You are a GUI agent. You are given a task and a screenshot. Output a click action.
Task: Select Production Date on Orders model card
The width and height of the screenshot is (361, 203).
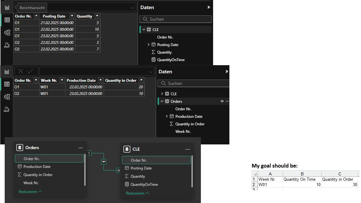[37, 167]
